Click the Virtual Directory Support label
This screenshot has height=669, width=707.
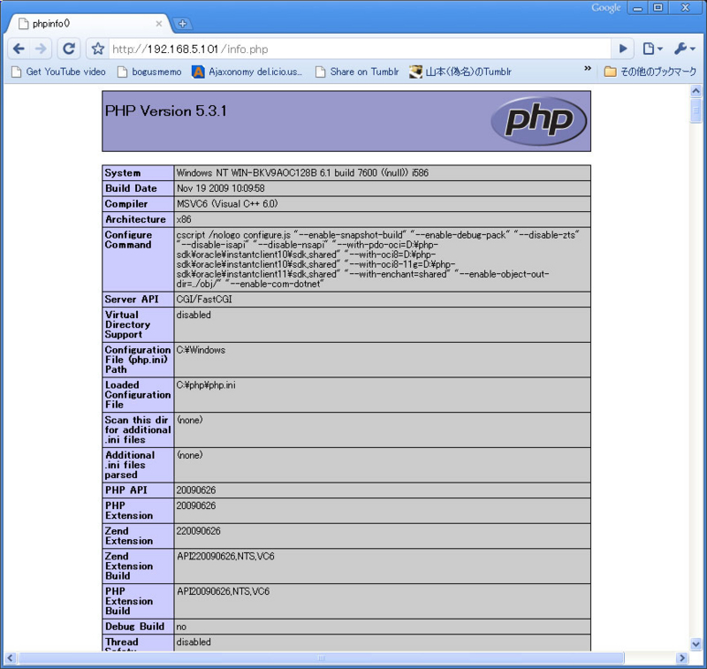[x=127, y=324]
